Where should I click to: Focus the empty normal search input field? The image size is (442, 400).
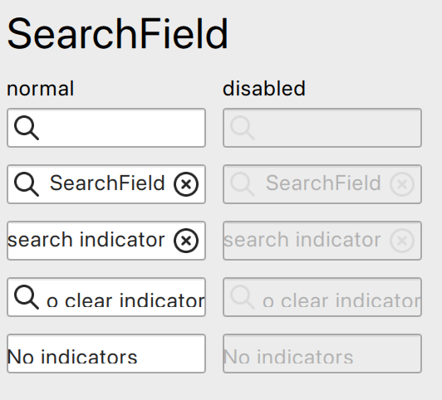[x=106, y=128]
